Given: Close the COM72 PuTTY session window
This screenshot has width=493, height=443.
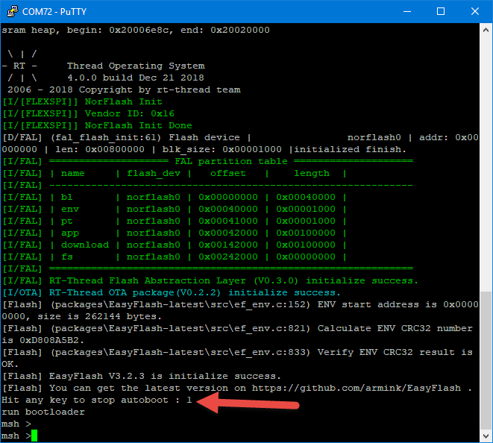Looking at the screenshot, I should [474, 11].
